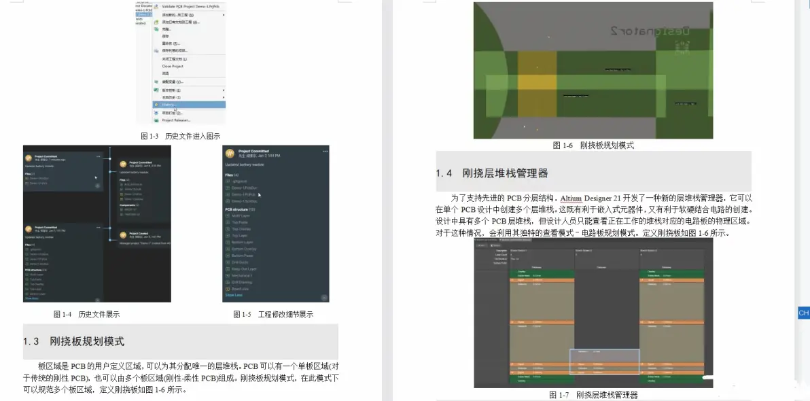Expand the 本地历史 submenu arrow
810x401 pixels.
tap(224, 97)
